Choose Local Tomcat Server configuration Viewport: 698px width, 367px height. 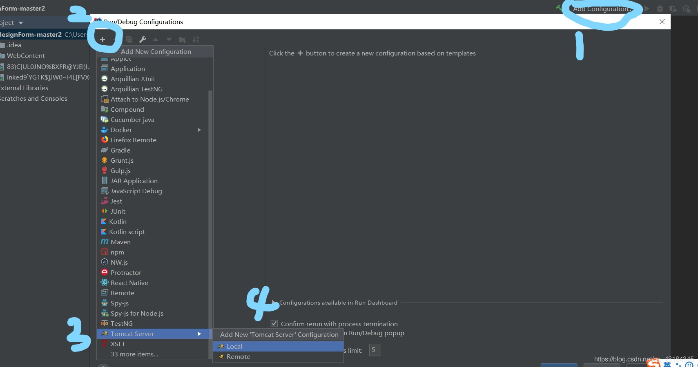278,346
